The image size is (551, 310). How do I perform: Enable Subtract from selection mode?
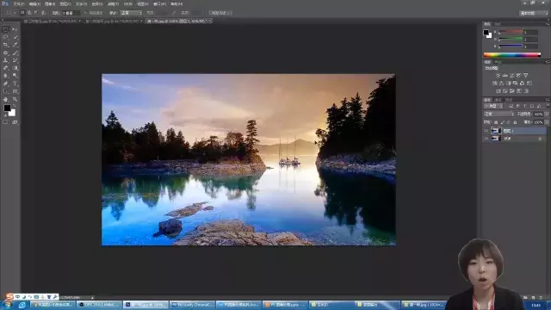(36, 13)
